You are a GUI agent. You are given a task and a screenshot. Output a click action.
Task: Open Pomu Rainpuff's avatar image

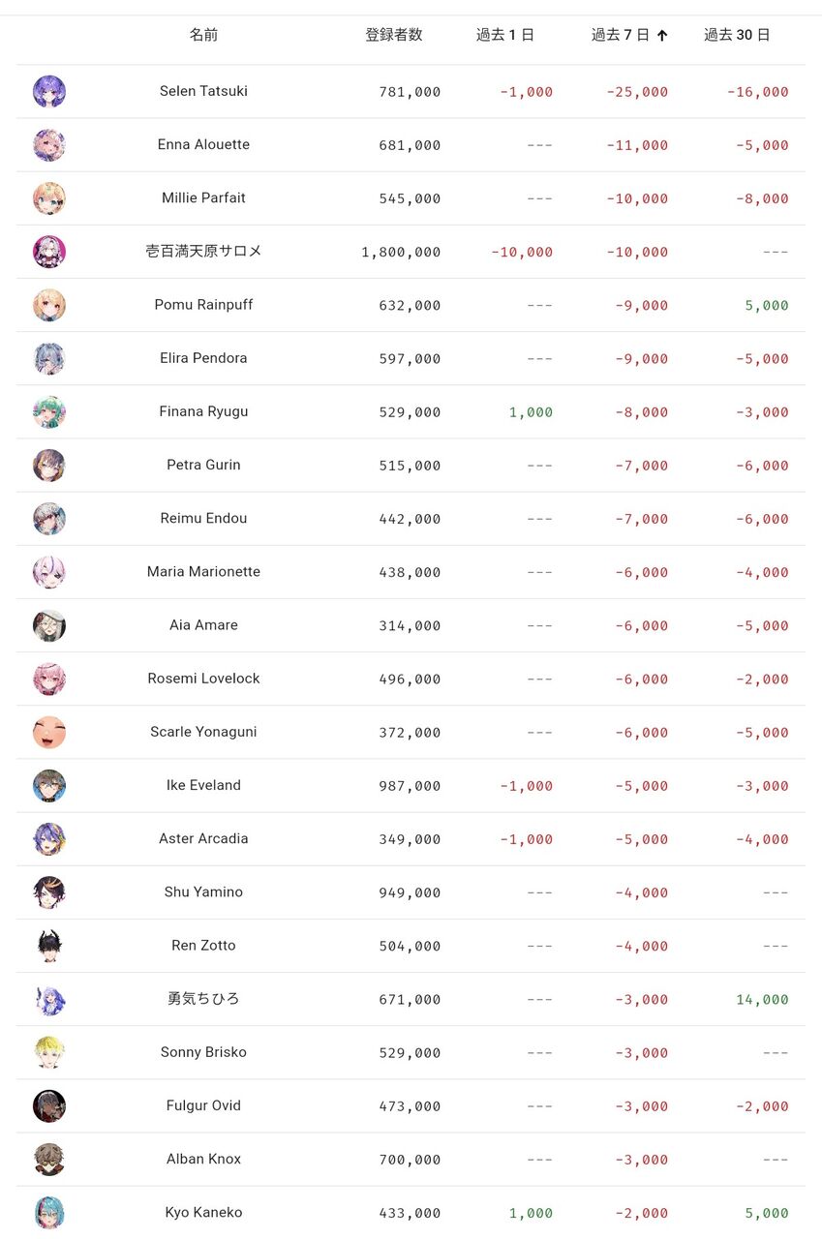(49, 305)
